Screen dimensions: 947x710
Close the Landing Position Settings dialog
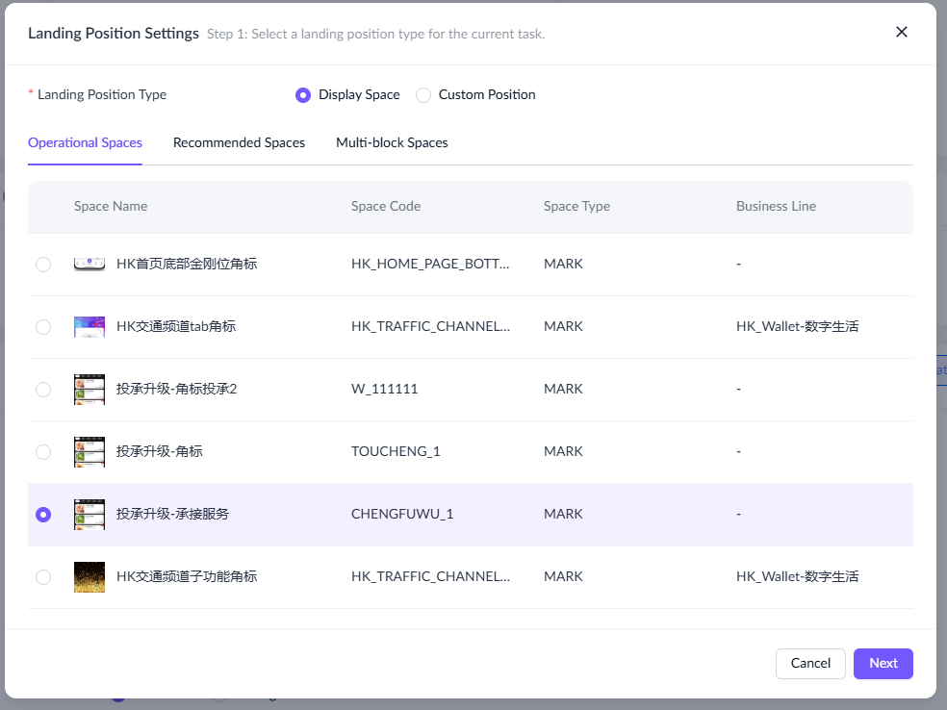(902, 32)
